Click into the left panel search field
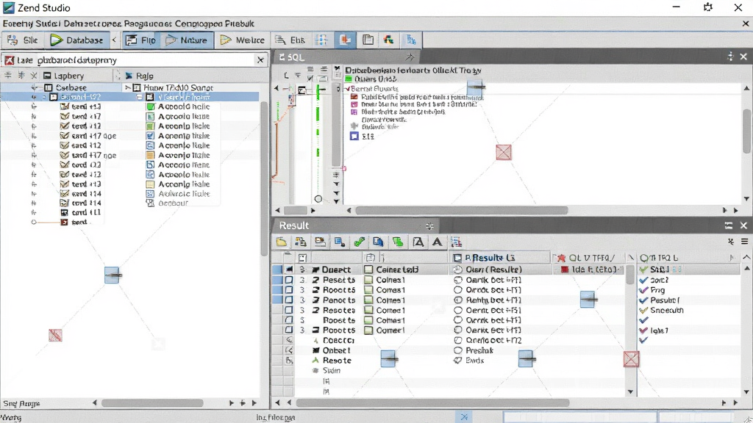 point(135,60)
